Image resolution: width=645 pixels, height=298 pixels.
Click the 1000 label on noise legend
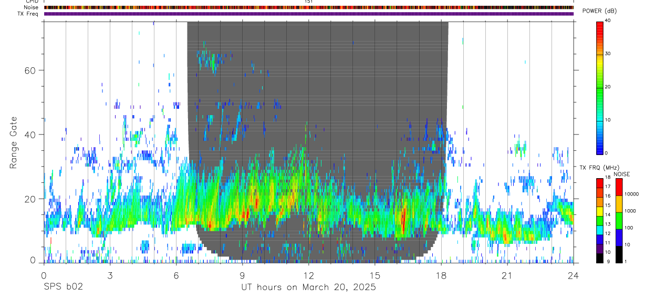pyautogui.click(x=631, y=211)
